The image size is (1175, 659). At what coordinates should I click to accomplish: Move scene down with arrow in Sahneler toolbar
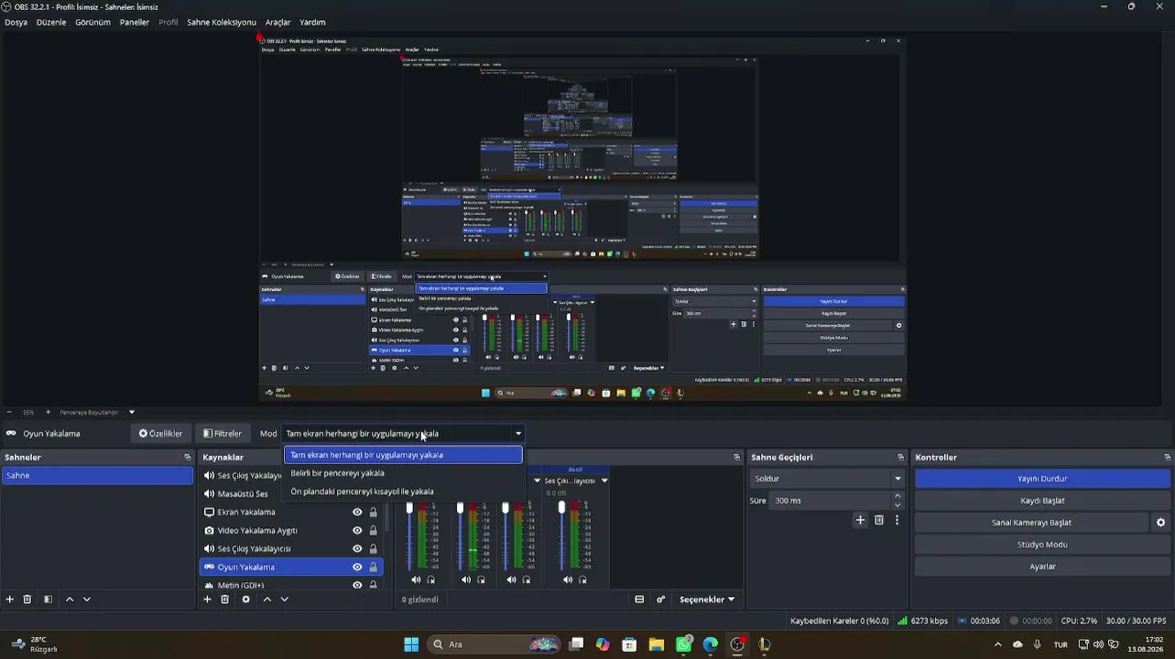pyautogui.click(x=87, y=600)
